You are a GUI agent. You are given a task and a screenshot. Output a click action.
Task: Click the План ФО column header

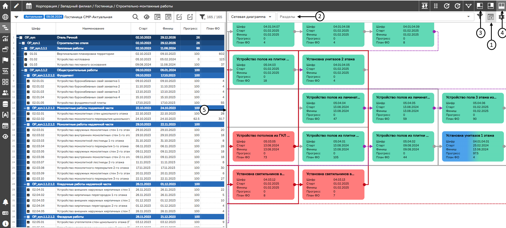coord(213,28)
